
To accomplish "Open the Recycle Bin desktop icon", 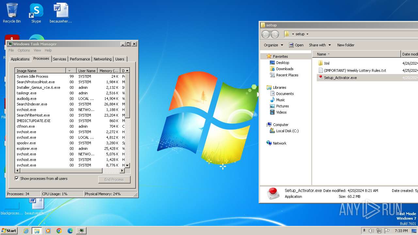I will point(12,13).
